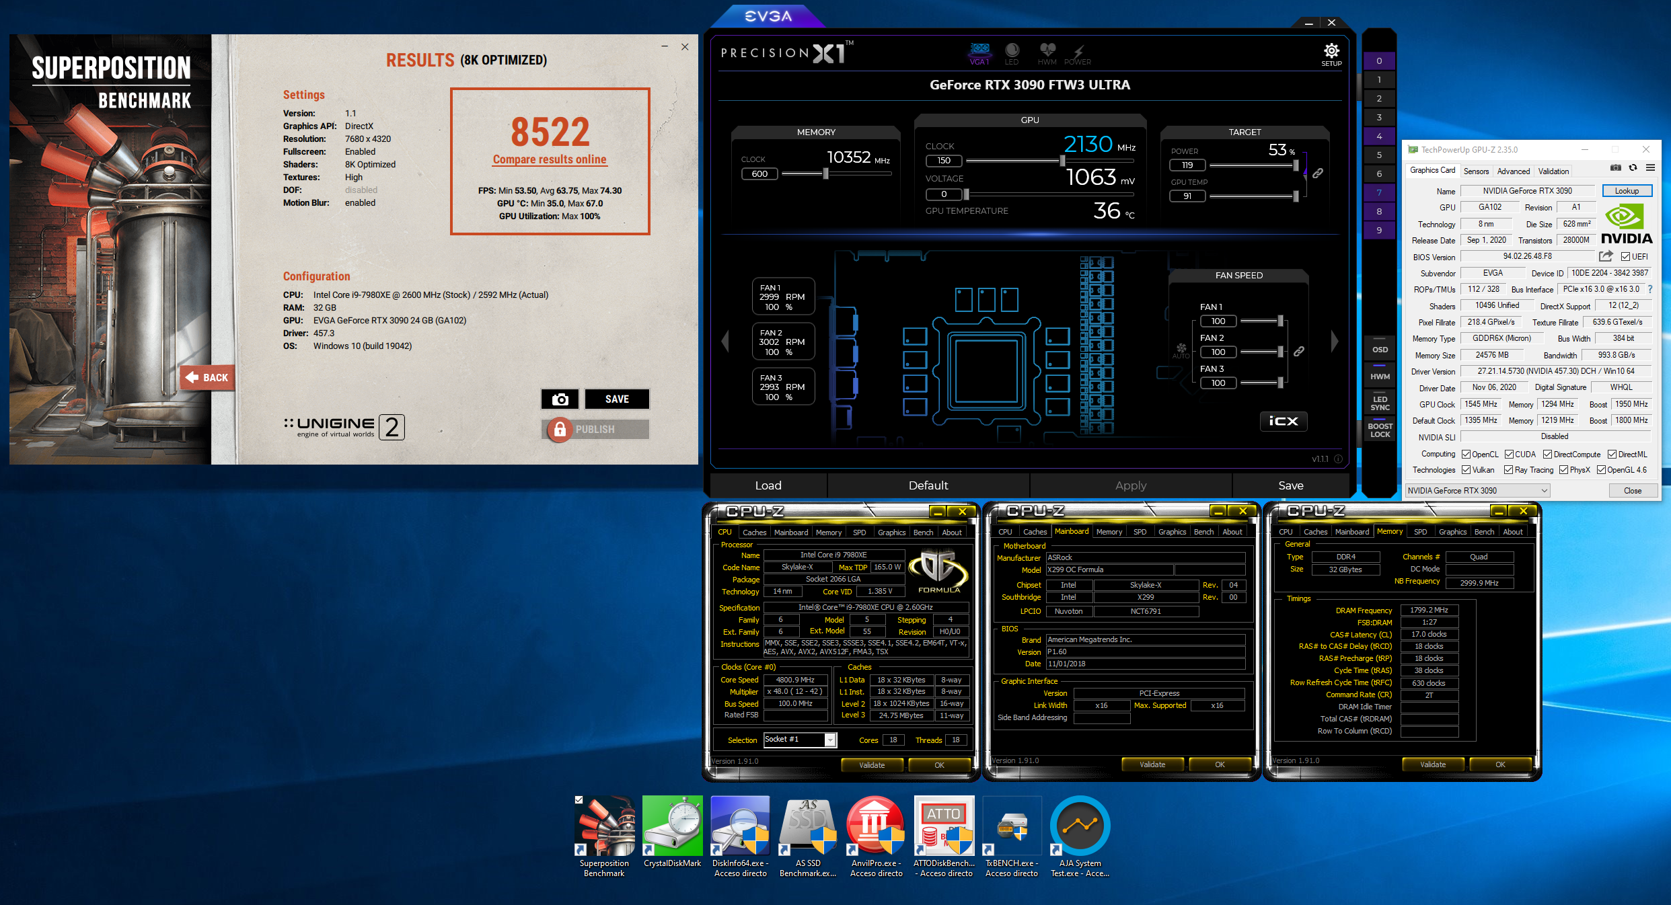The image size is (1671, 905).
Task: Click the Bus Interface question mark icon
Action: click(x=1649, y=289)
